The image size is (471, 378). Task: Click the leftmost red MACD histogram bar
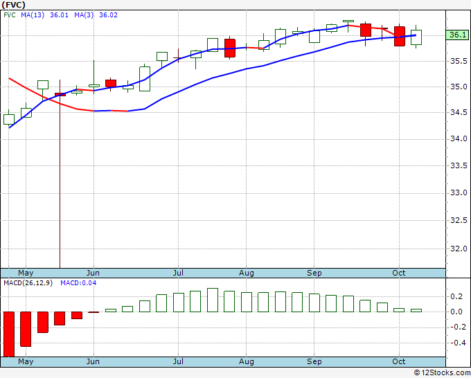click(9, 334)
